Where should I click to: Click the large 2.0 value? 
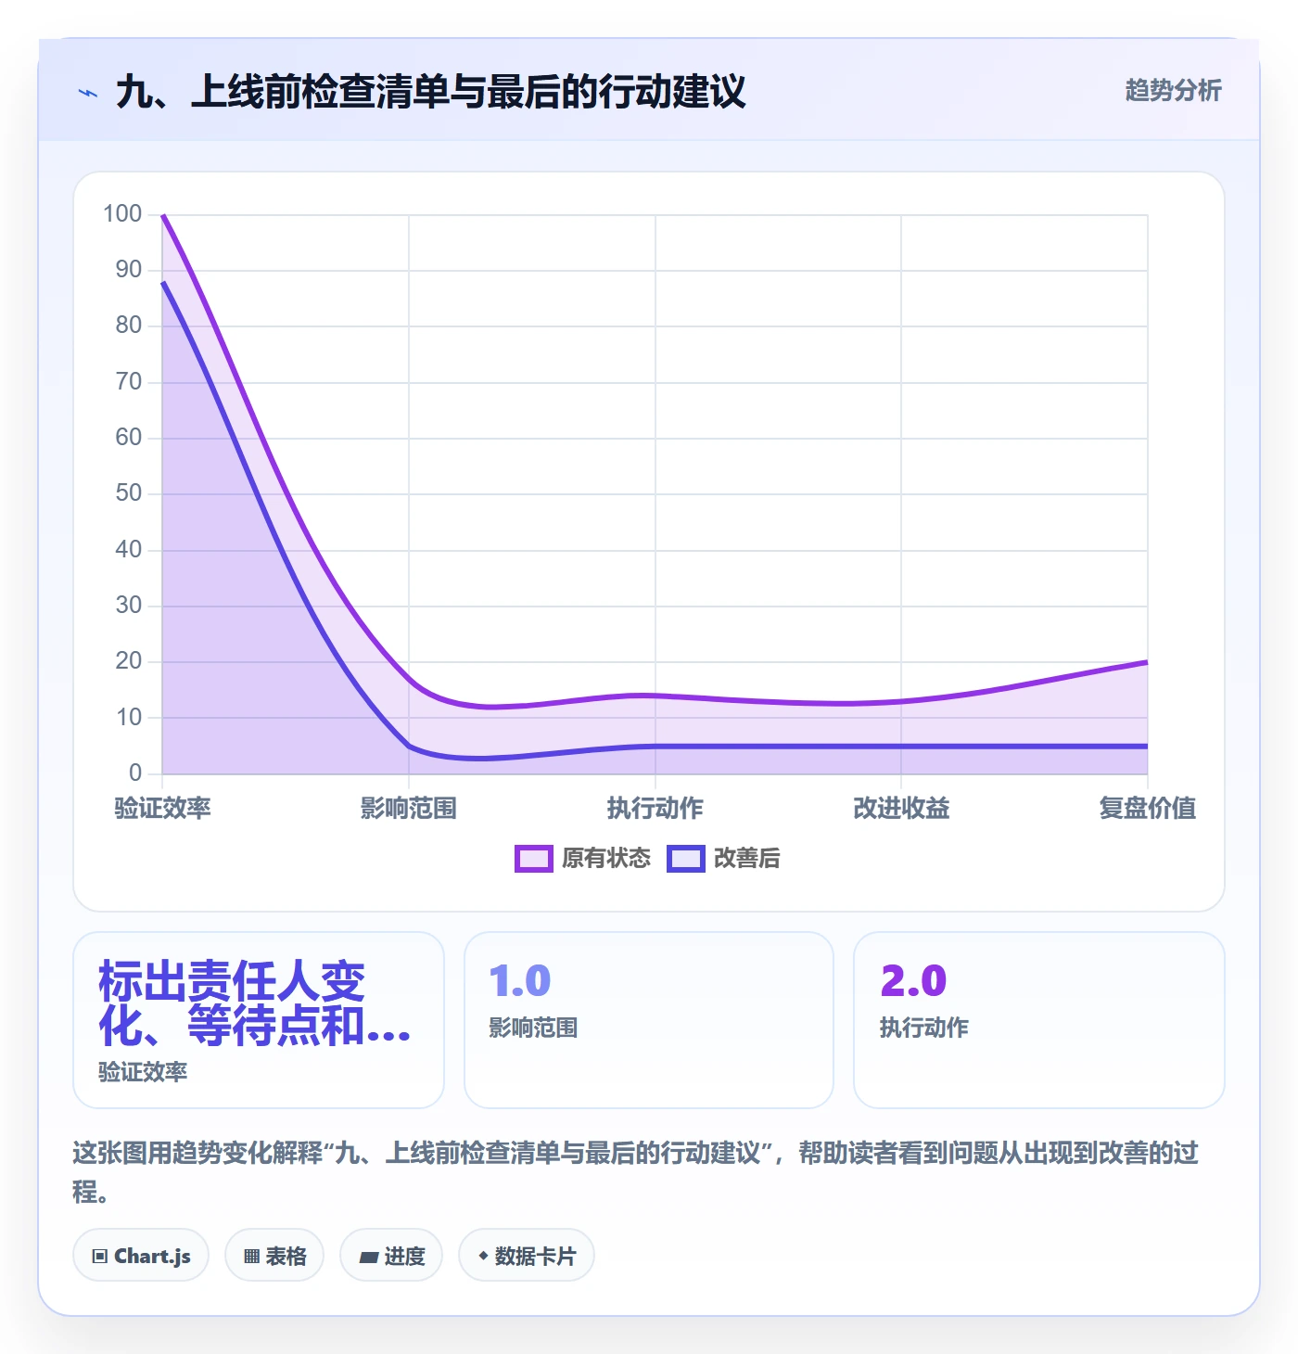[913, 981]
